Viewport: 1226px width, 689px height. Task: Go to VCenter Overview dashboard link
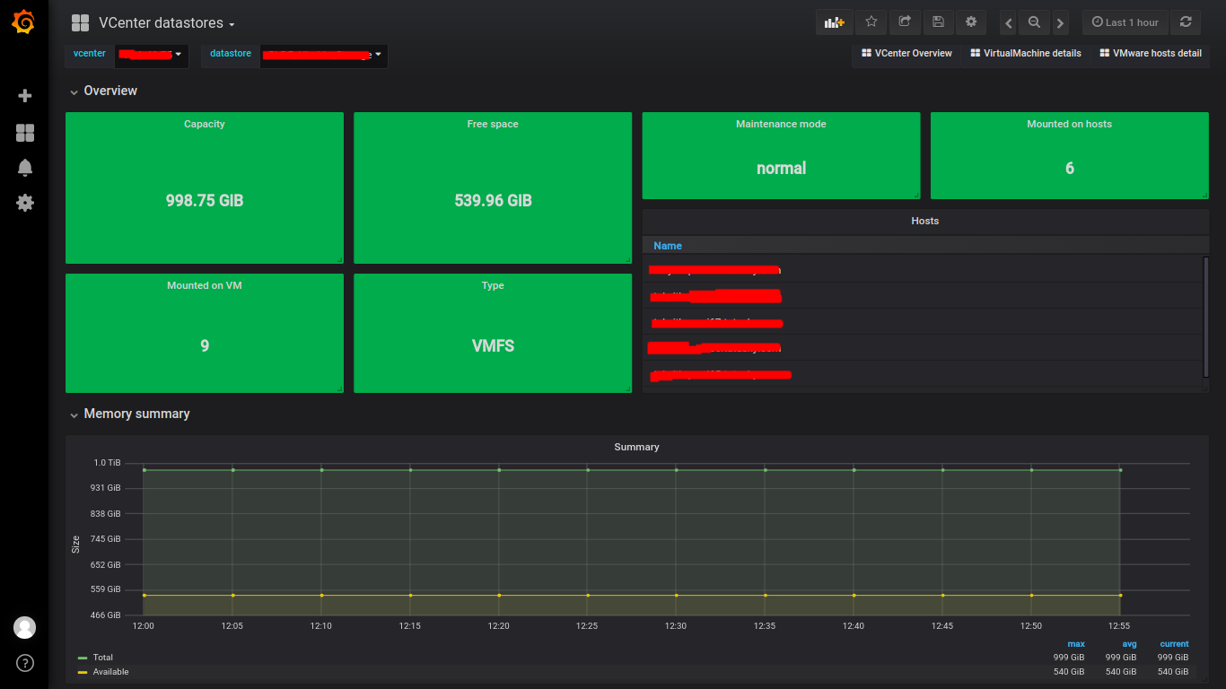point(906,54)
